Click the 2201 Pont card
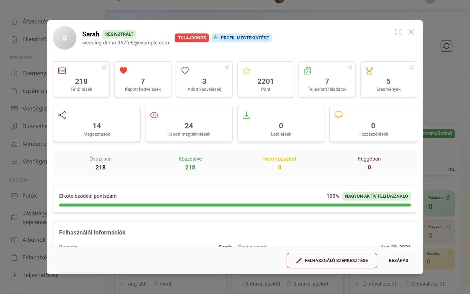 (266, 79)
